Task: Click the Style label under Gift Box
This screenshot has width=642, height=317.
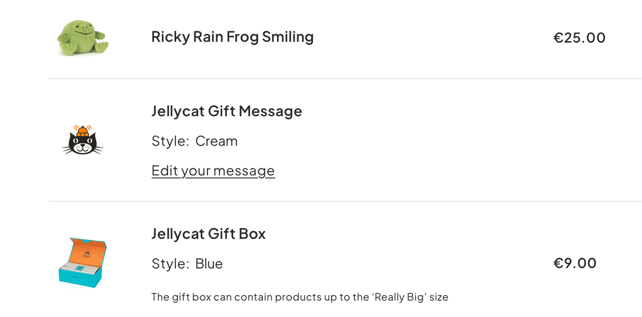Action: tap(171, 263)
